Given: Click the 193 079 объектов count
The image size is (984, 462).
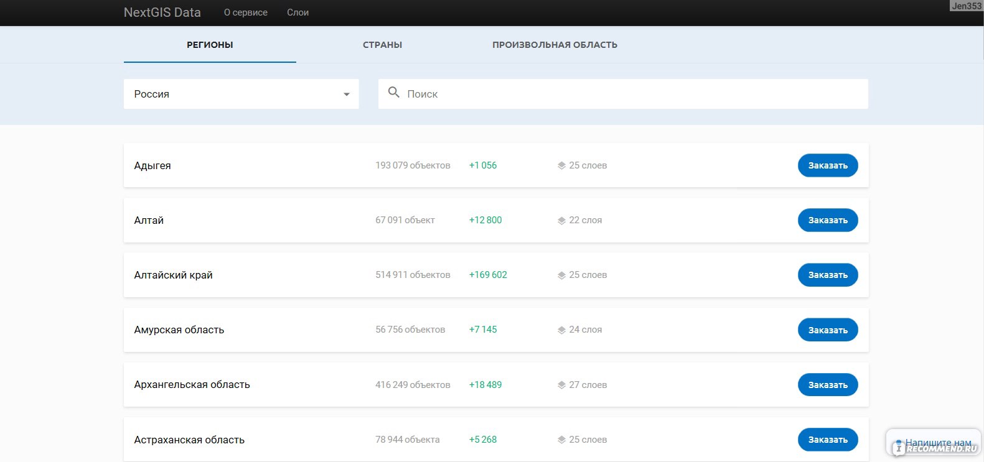Looking at the screenshot, I should pyautogui.click(x=413, y=165).
